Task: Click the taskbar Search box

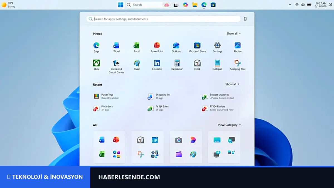Action: click(148, 5)
